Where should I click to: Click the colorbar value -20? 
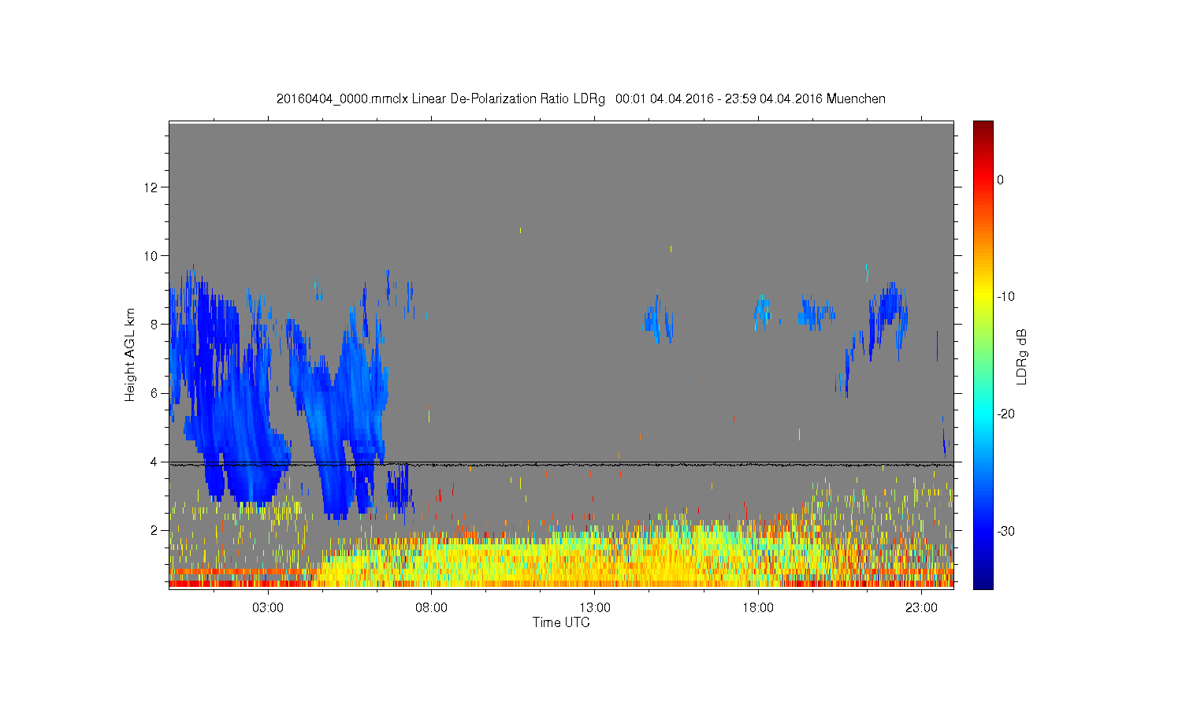1005,414
